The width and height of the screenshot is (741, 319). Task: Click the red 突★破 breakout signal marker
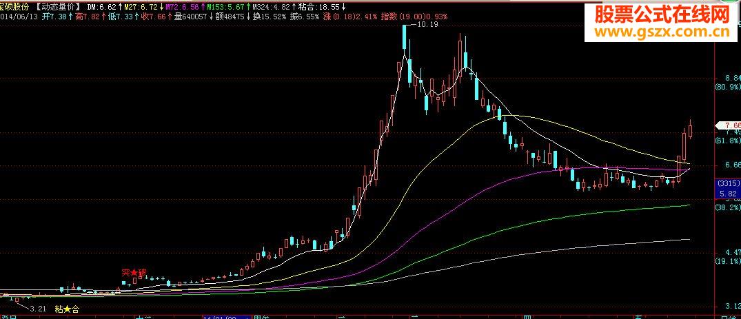click(x=134, y=273)
